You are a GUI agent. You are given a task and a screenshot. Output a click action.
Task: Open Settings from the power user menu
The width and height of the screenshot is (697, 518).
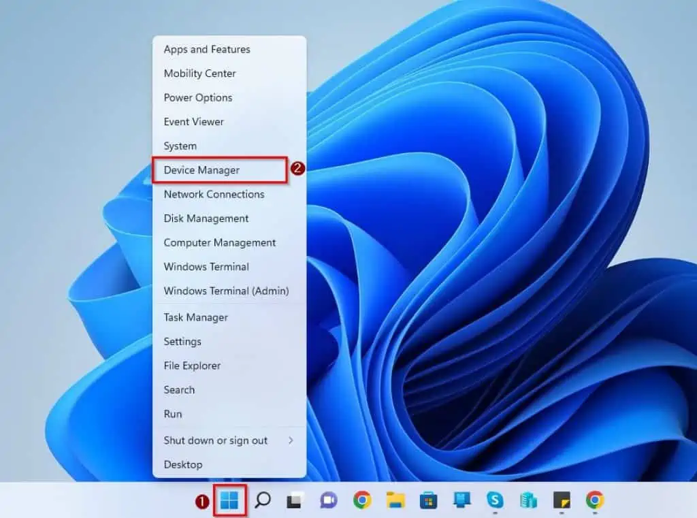click(184, 342)
